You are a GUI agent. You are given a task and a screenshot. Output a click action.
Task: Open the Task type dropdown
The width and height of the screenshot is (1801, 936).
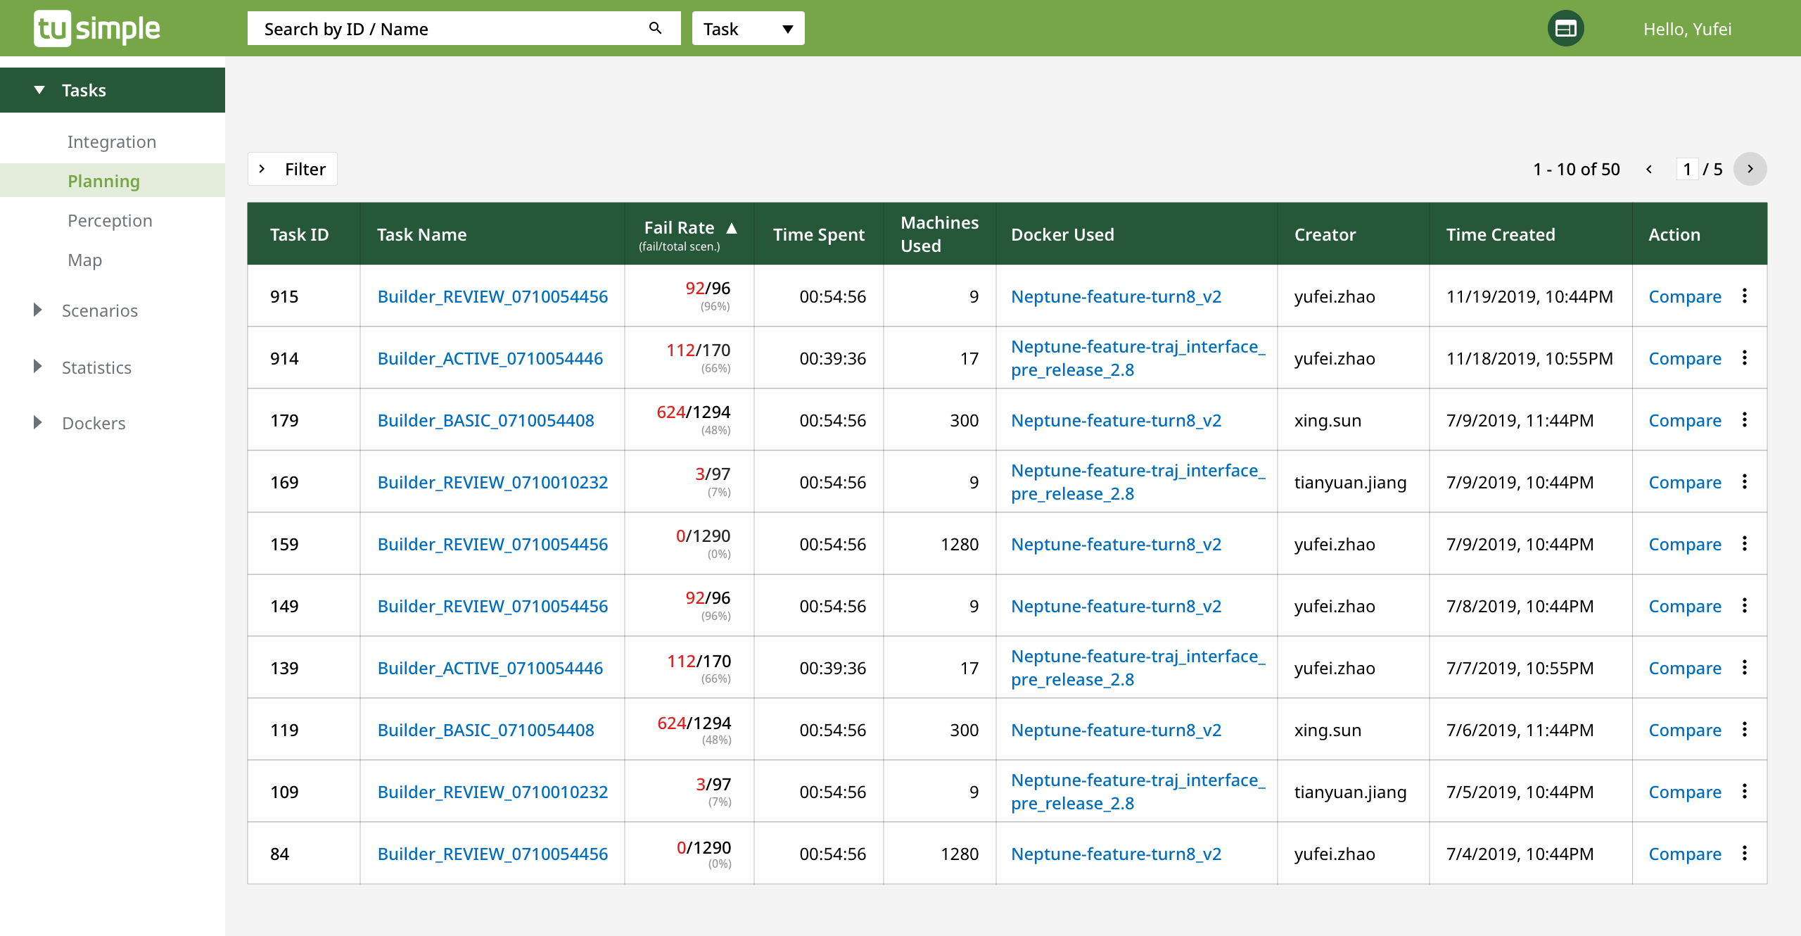[748, 29]
